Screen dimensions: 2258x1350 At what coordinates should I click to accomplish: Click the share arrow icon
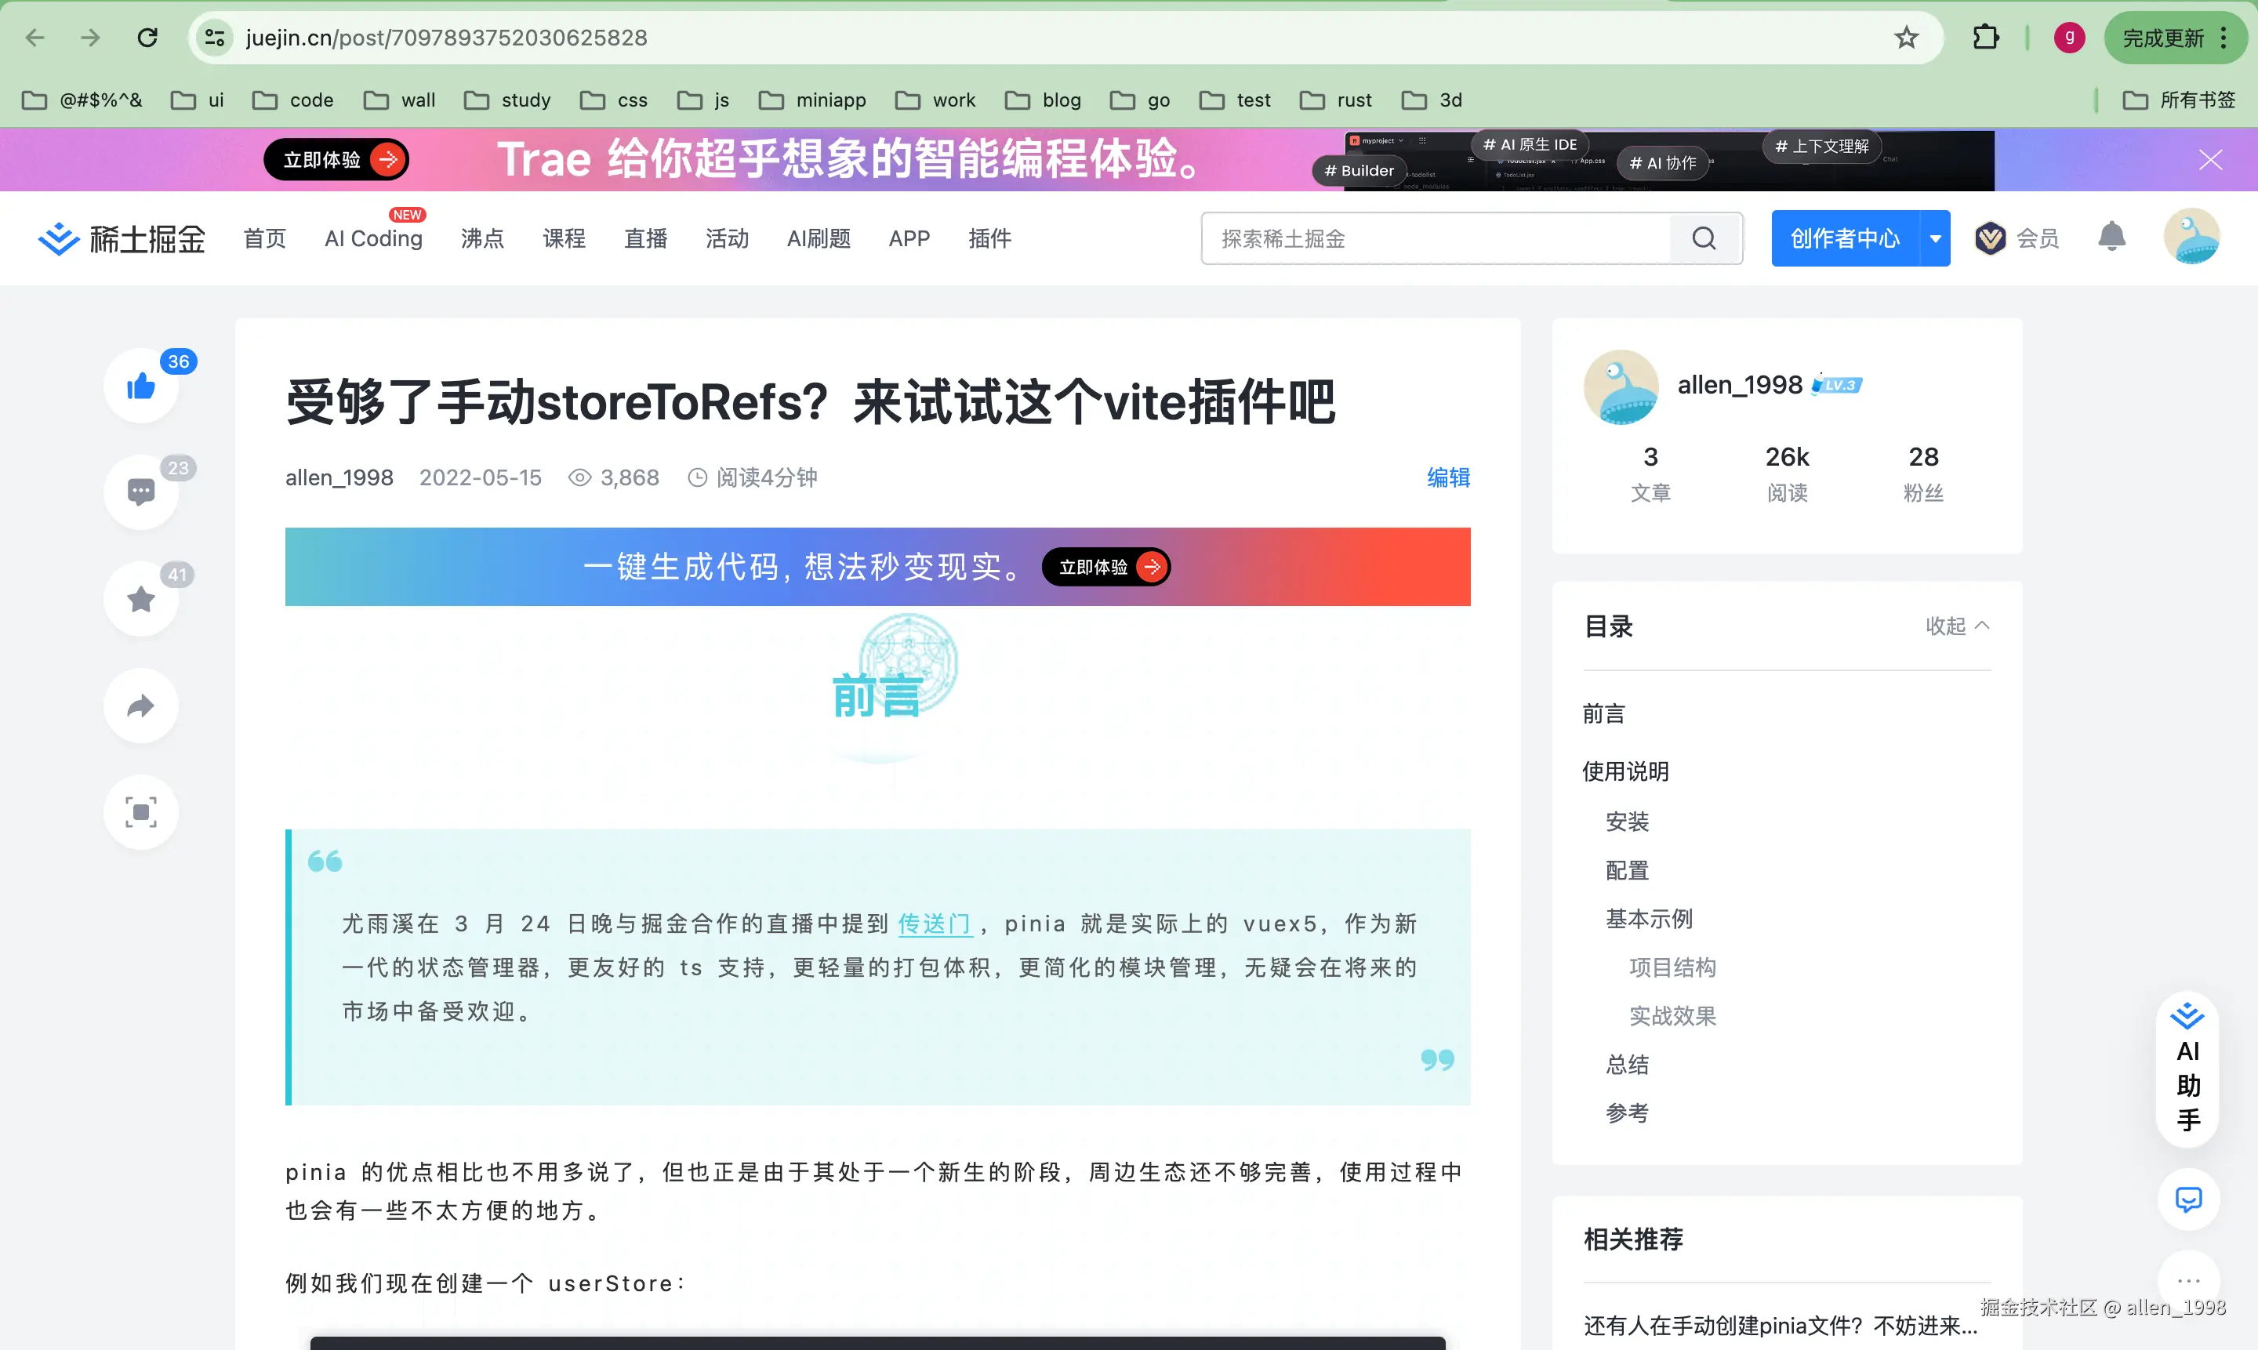pyautogui.click(x=141, y=706)
